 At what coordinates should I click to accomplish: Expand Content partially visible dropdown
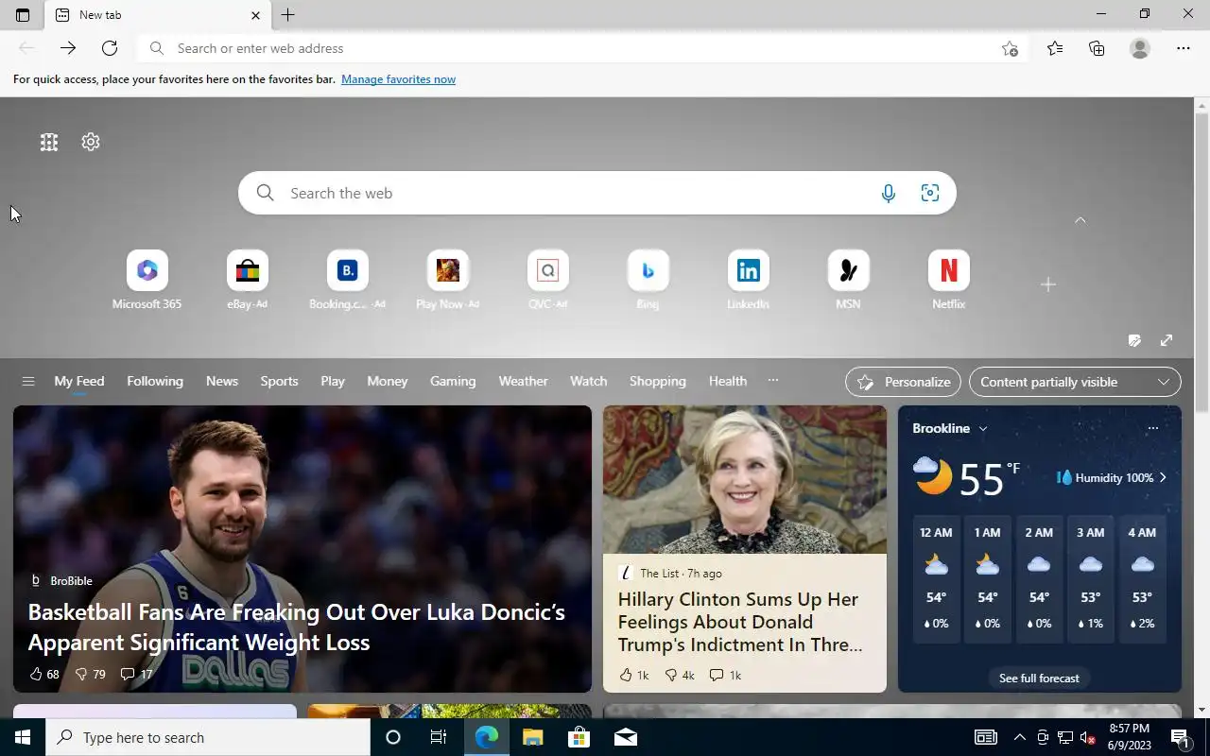point(1075,382)
